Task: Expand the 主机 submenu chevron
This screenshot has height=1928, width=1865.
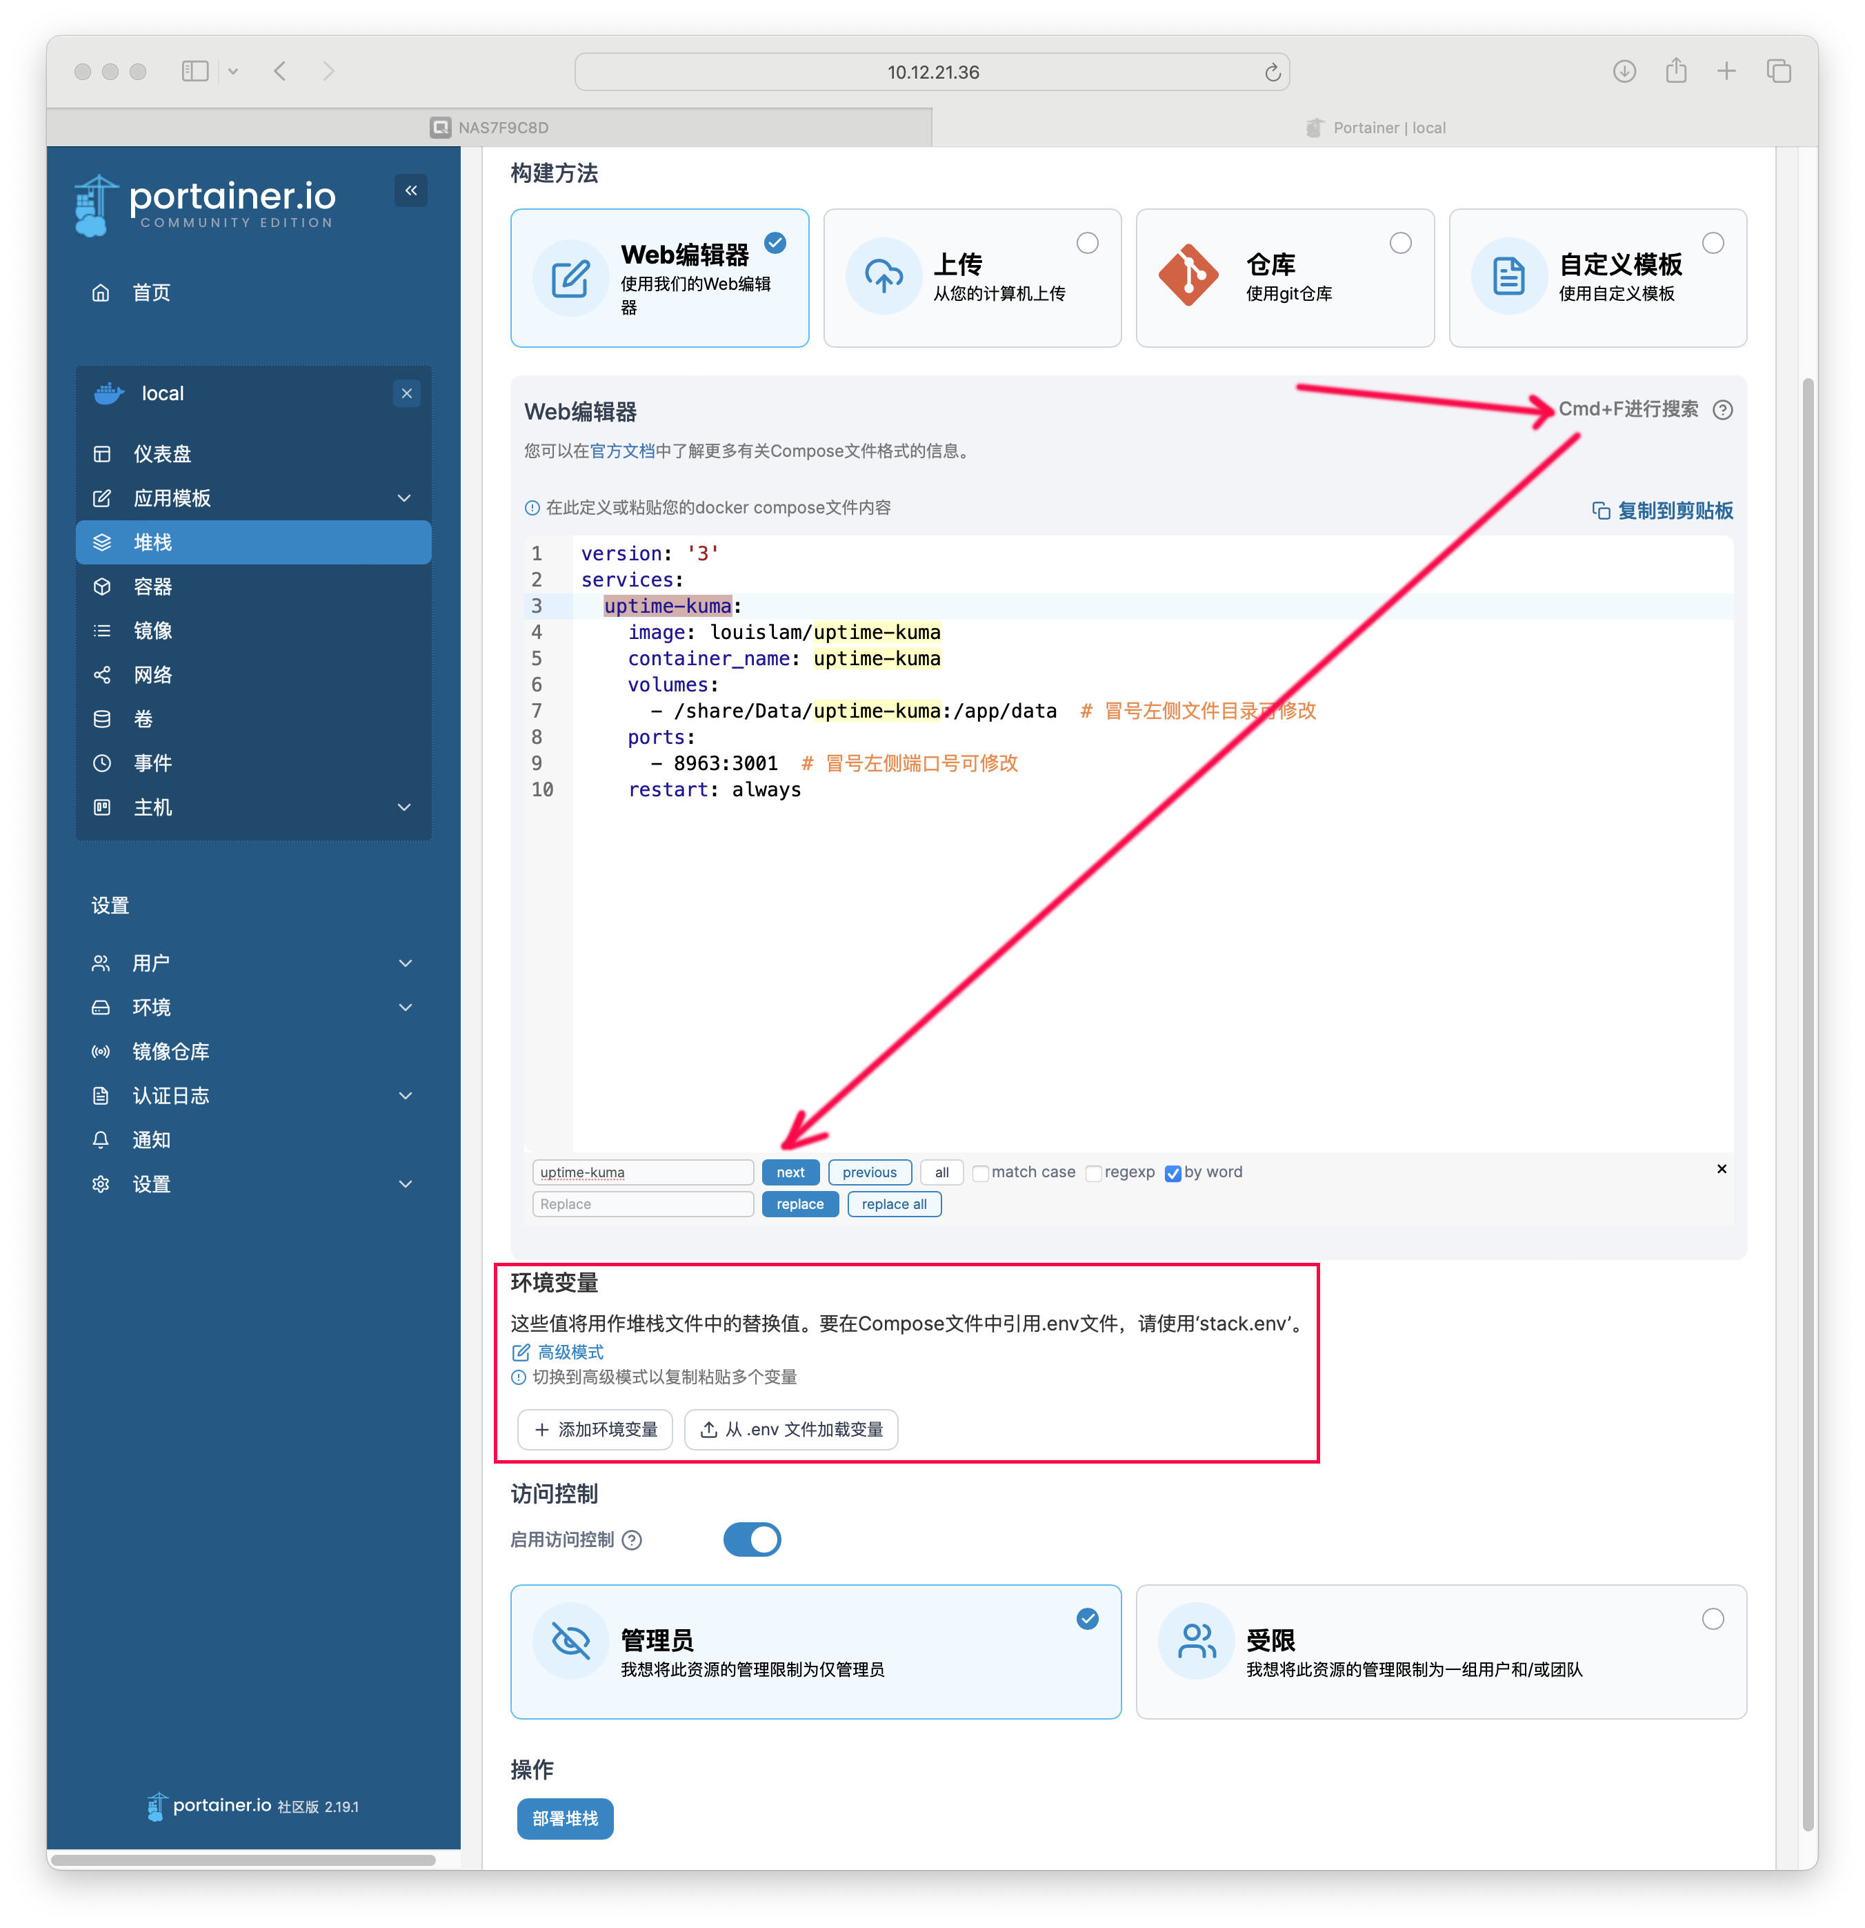Action: (404, 807)
